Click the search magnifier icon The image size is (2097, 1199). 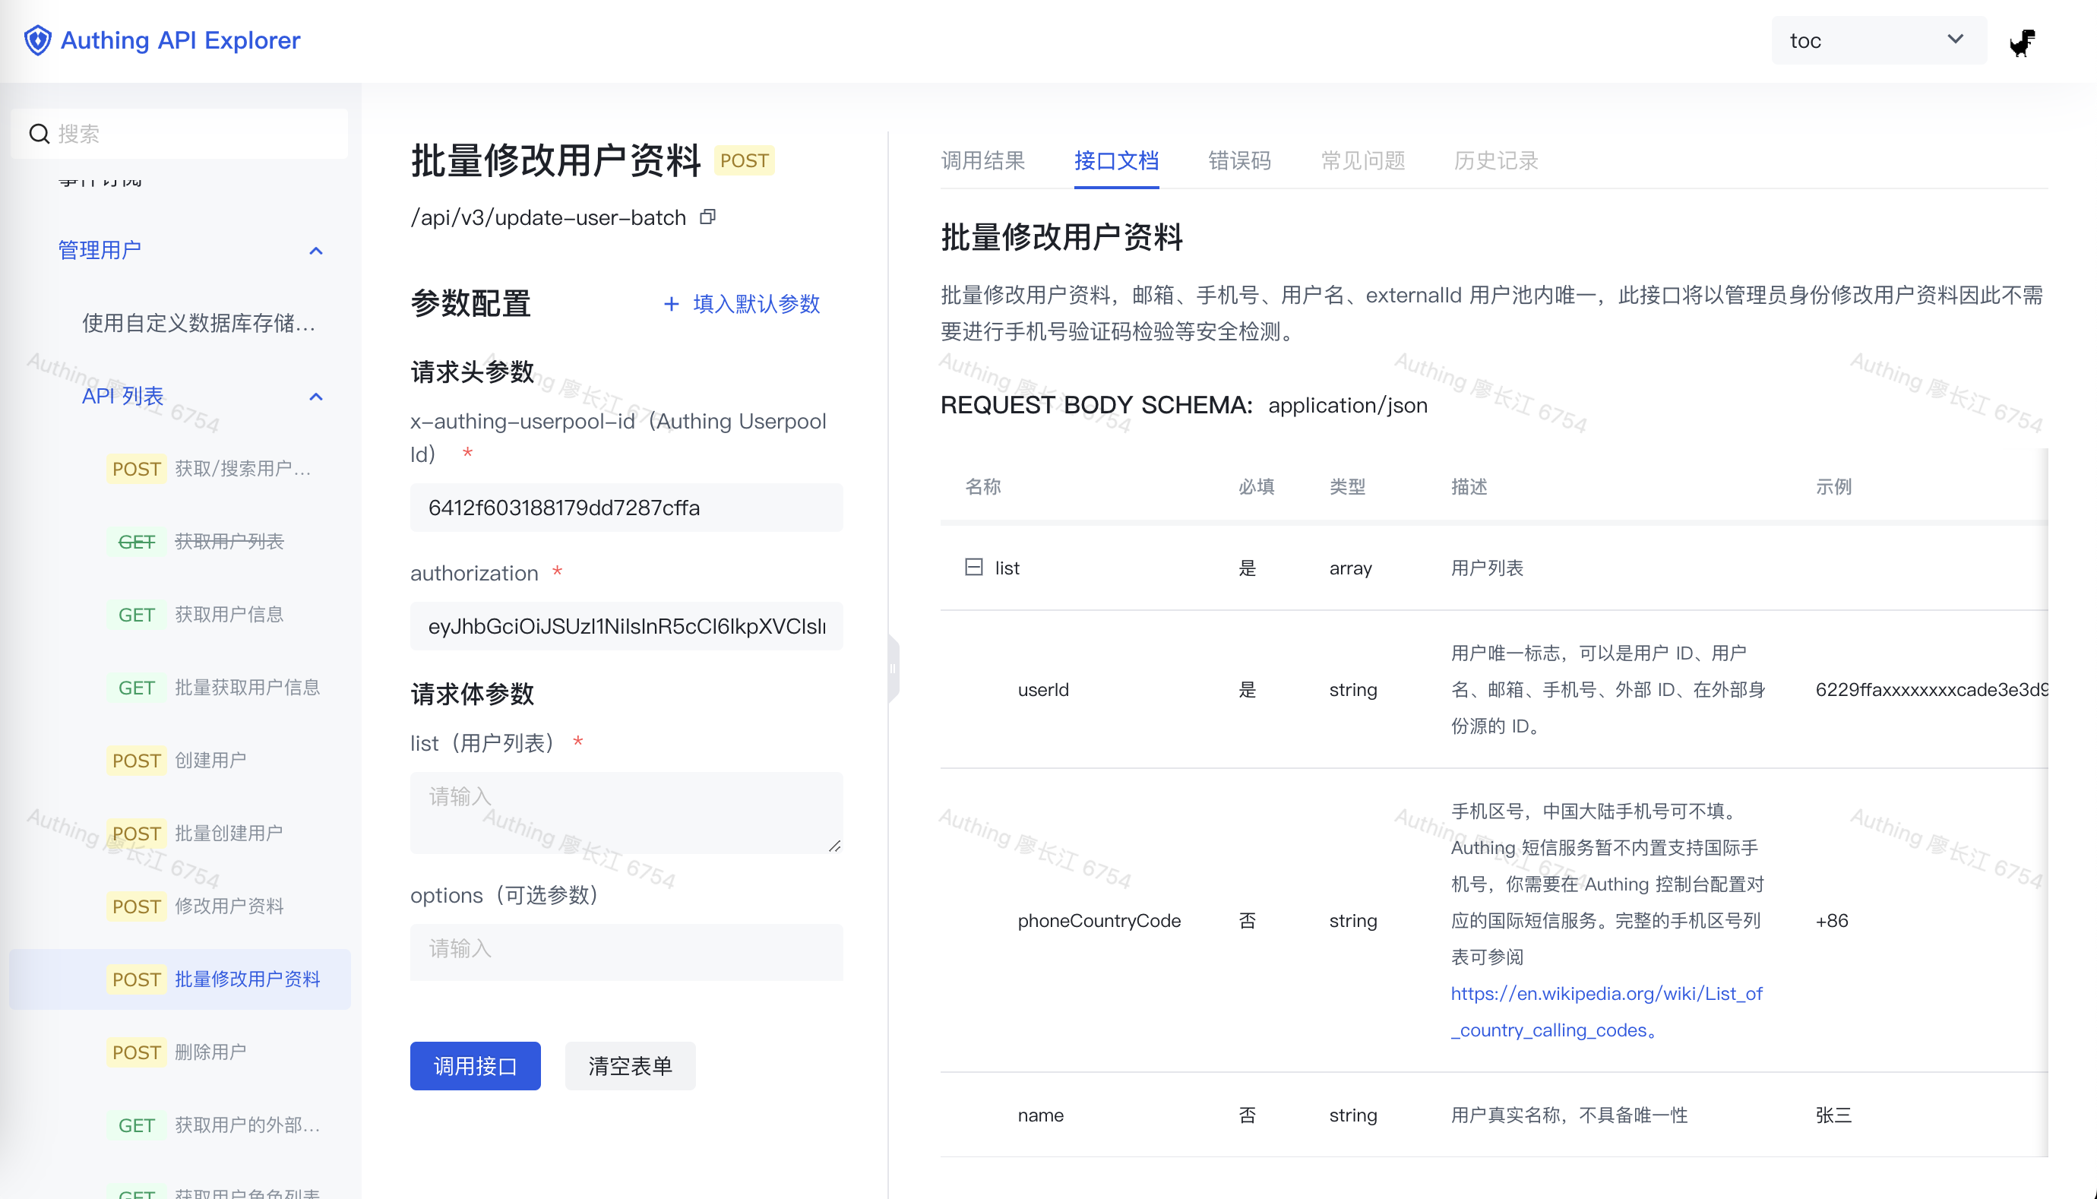(x=39, y=134)
